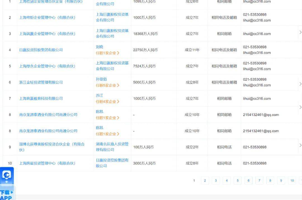Click capital value 5000万人民币
The image size is (302, 200).
[145, 82]
